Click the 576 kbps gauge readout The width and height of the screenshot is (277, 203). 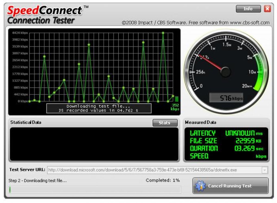pos(226,98)
